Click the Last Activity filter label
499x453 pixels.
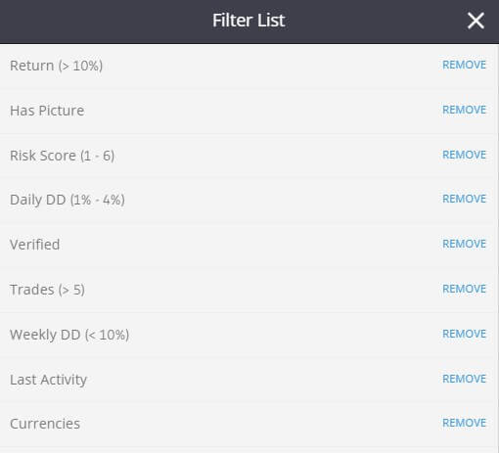[48, 380]
